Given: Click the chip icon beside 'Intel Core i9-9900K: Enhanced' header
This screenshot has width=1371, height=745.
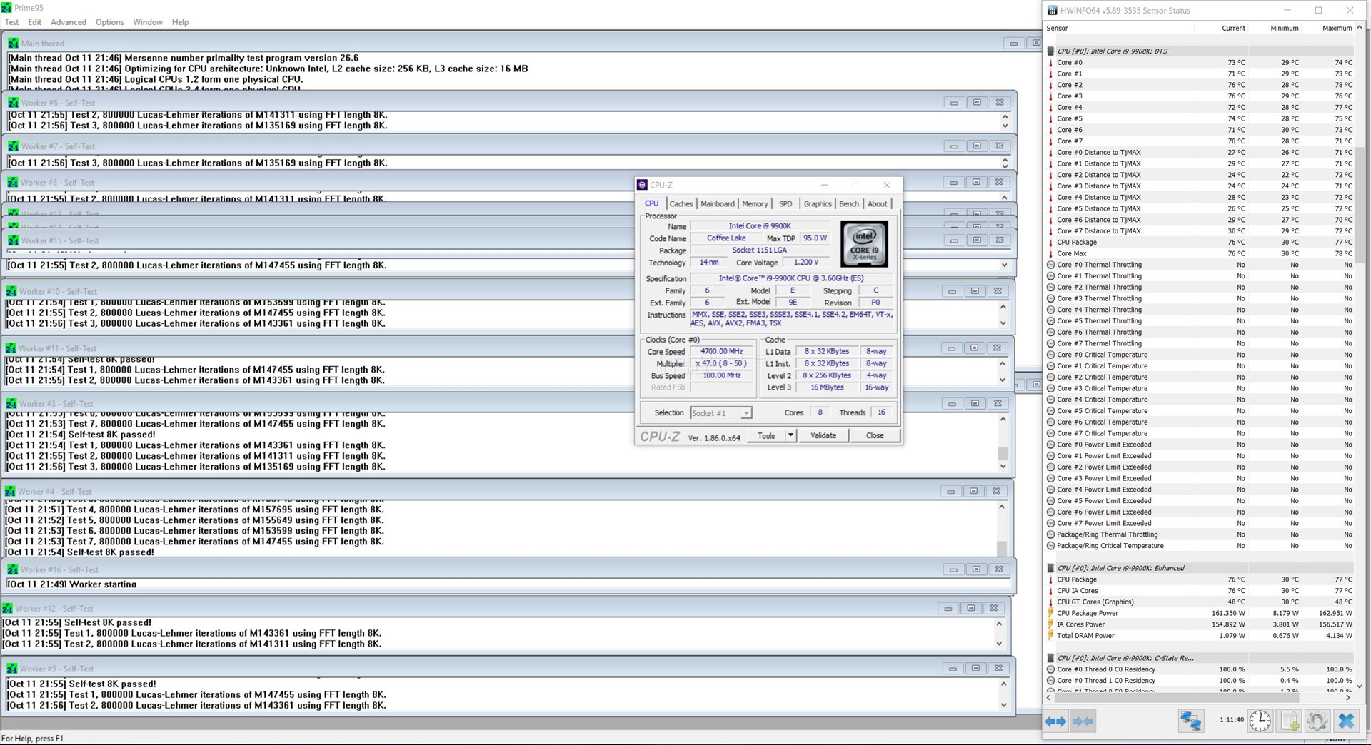Looking at the screenshot, I should (1050, 568).
